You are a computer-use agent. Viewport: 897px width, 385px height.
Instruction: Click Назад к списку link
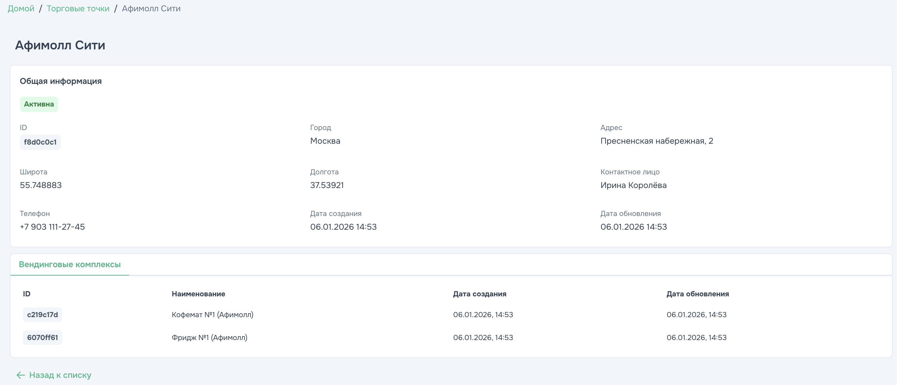60,375
